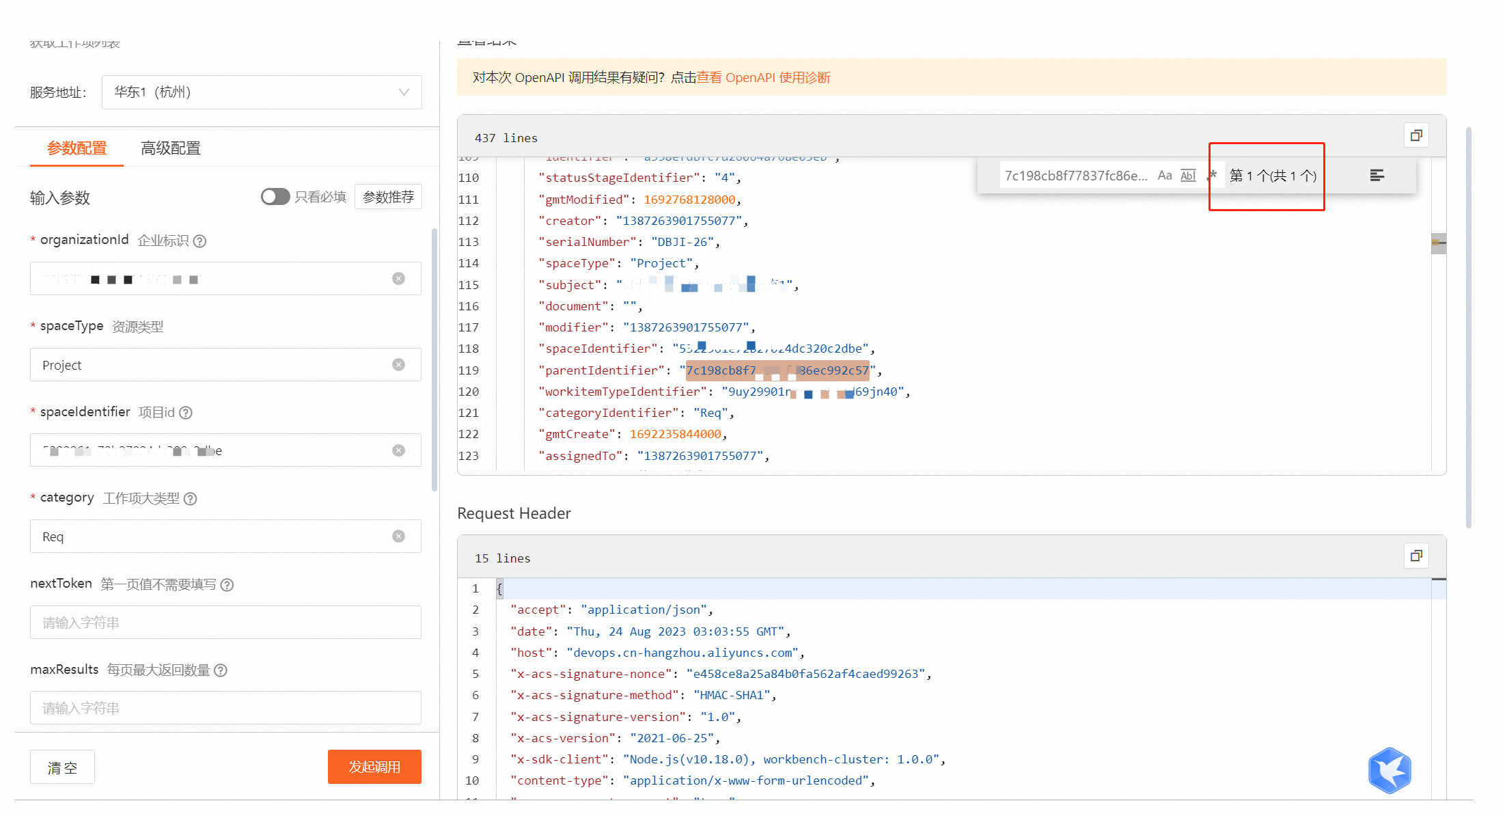The width and height of the screenshot is (1505, 816).
Task: Clear the organizationId field
Action: click(398, 279)
